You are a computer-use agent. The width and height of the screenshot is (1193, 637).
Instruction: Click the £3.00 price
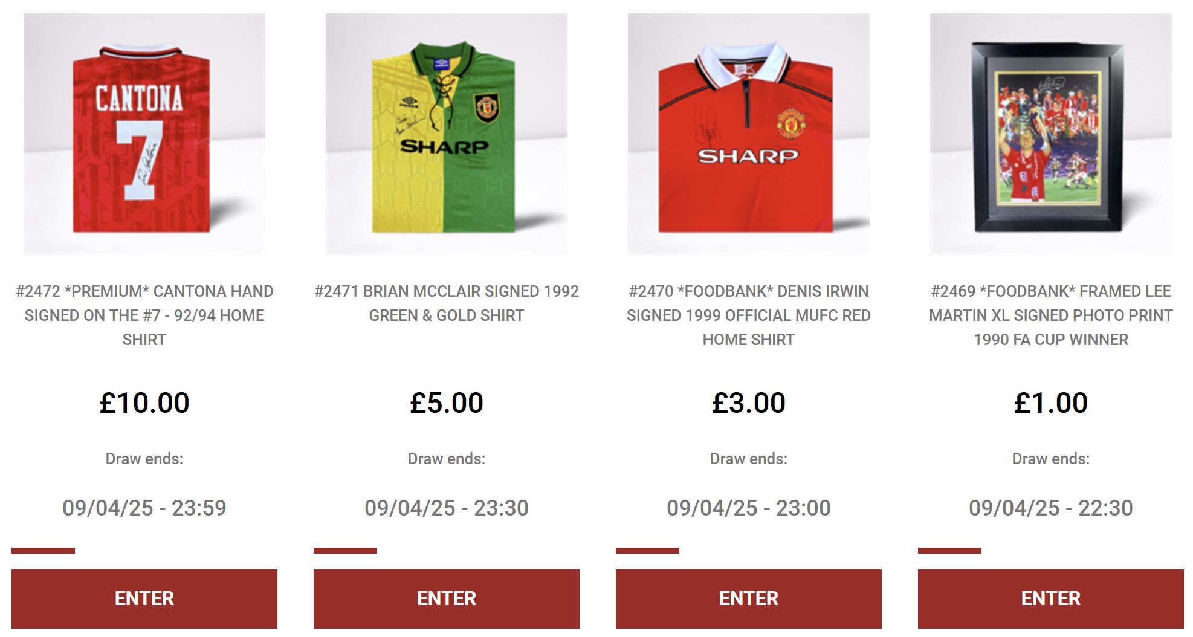pyautogui.click(x=749, y=403)
